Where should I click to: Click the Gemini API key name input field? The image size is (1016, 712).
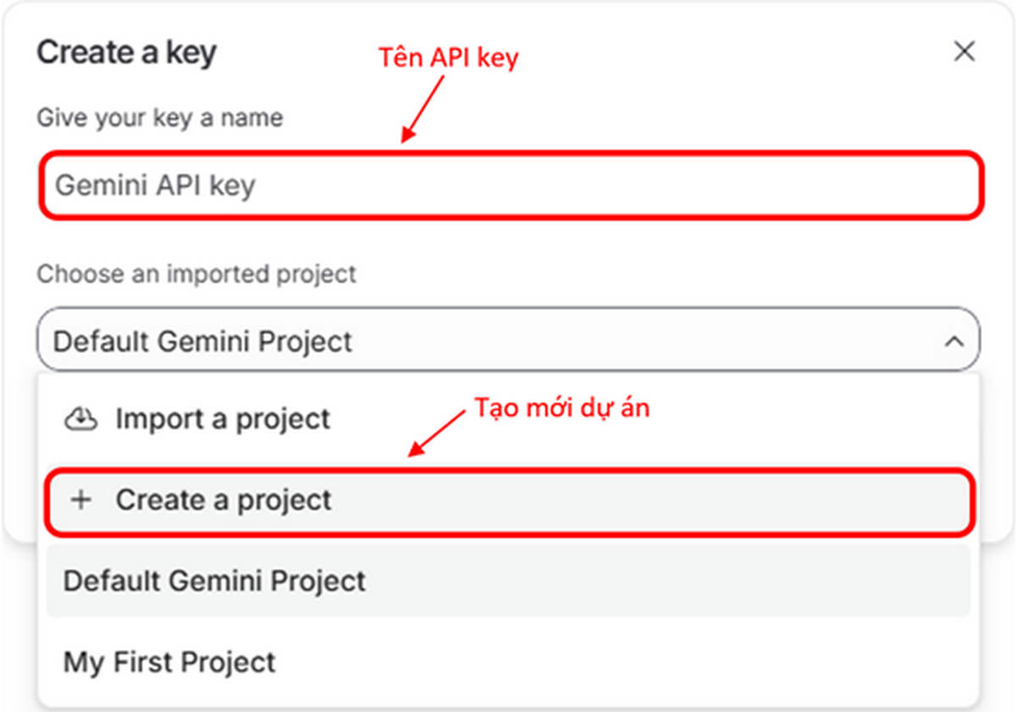point(508,185)
